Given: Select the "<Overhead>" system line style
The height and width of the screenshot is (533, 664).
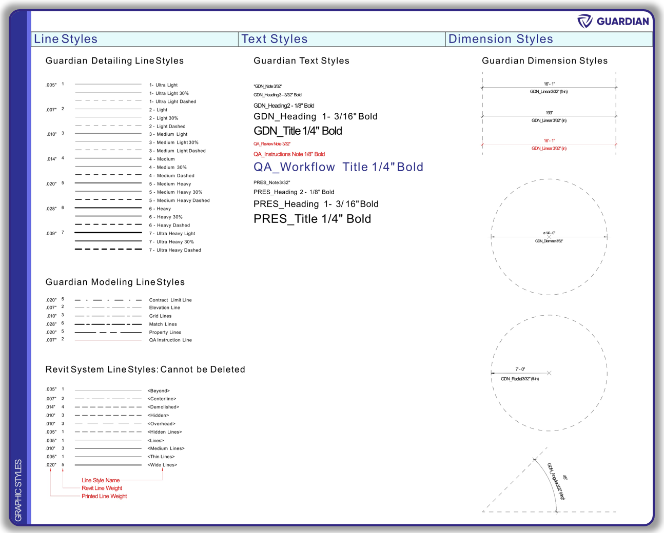Looking at the screenshot, I should point(162,424).
